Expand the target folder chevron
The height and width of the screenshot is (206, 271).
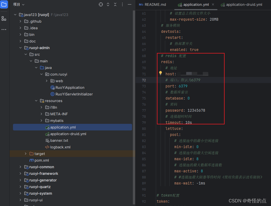26,154
